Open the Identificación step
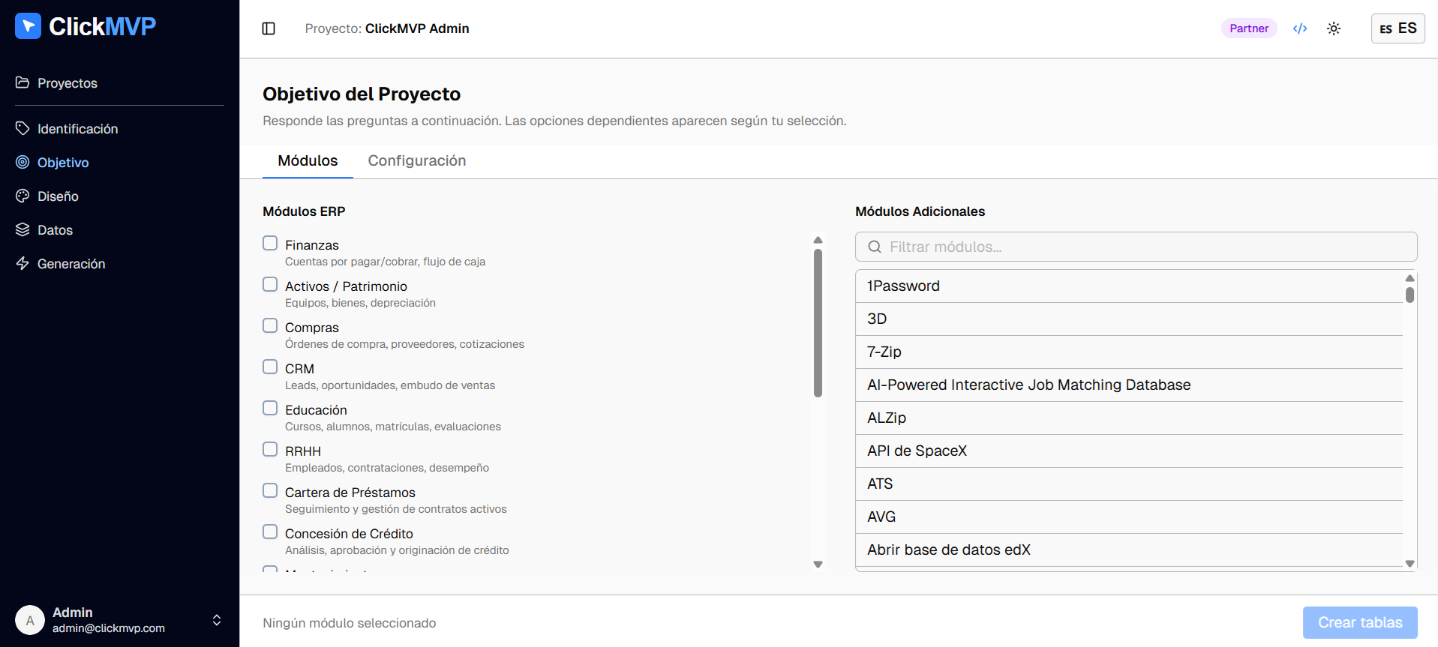This screenshot has width=1438, height=647. [77, 128]
